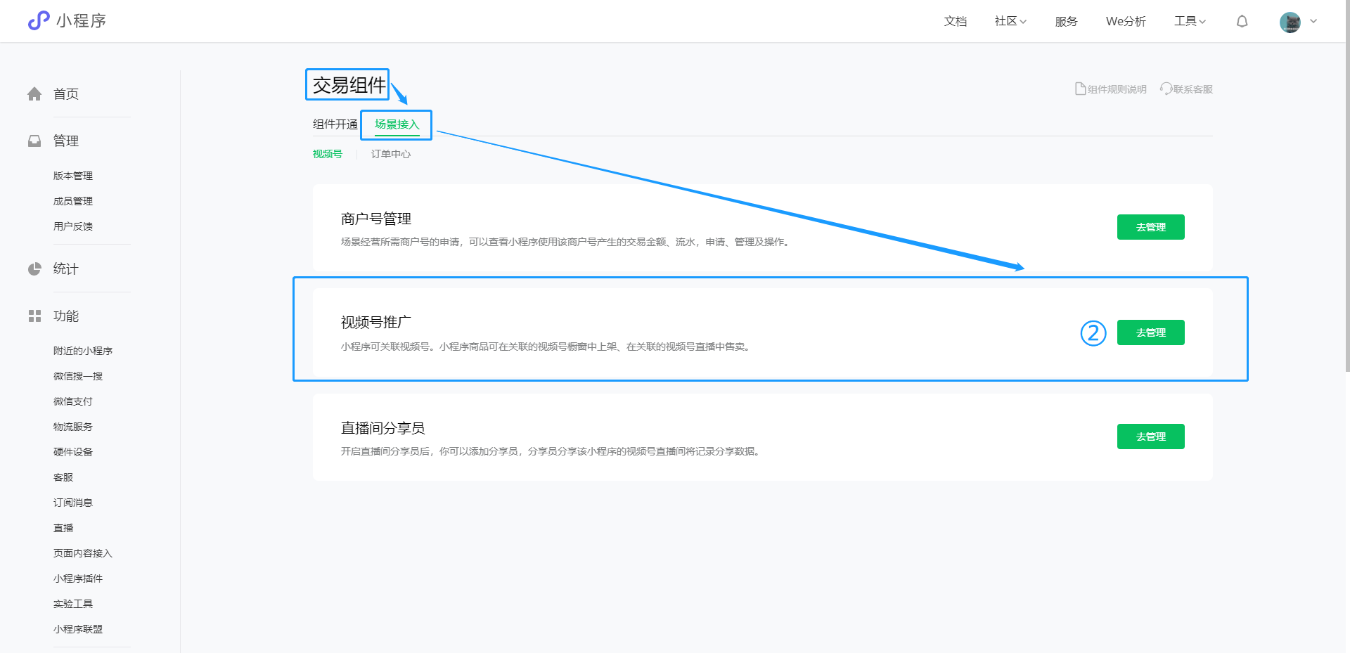The image size is (1350, 653).
Task: Select the 订单中心 sub-tab
Action: coord(391,154)
